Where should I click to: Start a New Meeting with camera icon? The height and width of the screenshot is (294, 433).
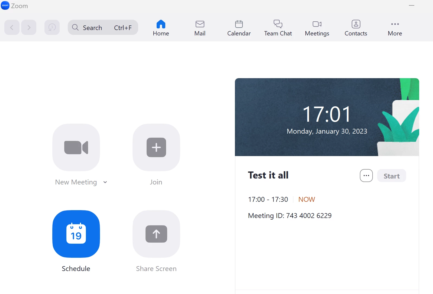coord(76,147)
